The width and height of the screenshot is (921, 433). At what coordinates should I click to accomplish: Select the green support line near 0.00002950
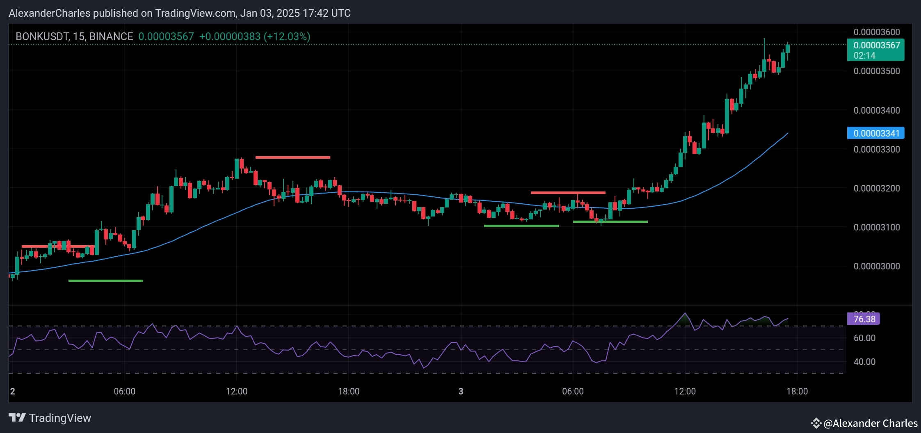[105, 281]
